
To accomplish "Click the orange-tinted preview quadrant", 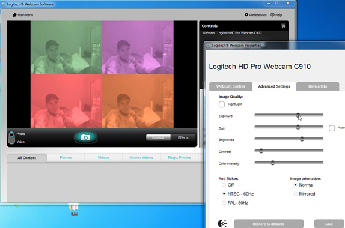I will 138,101.
